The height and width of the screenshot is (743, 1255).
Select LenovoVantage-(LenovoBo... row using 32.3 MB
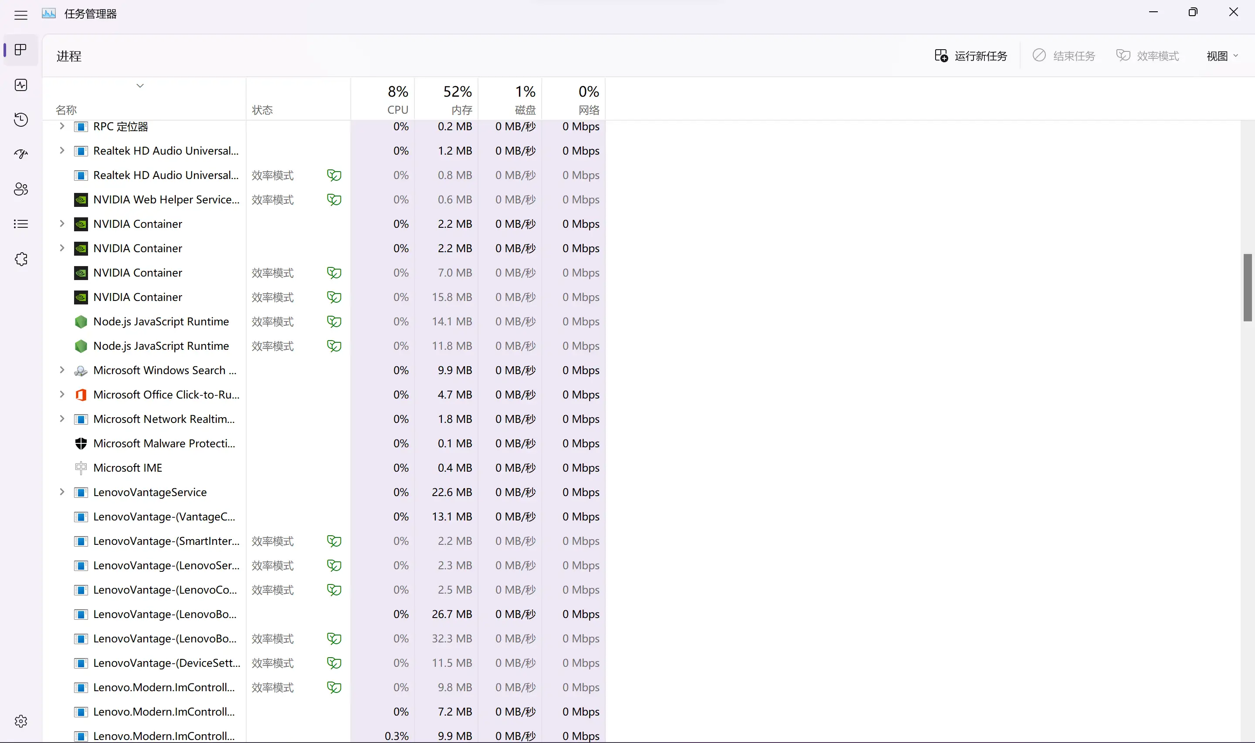click(x=324, y=638)
